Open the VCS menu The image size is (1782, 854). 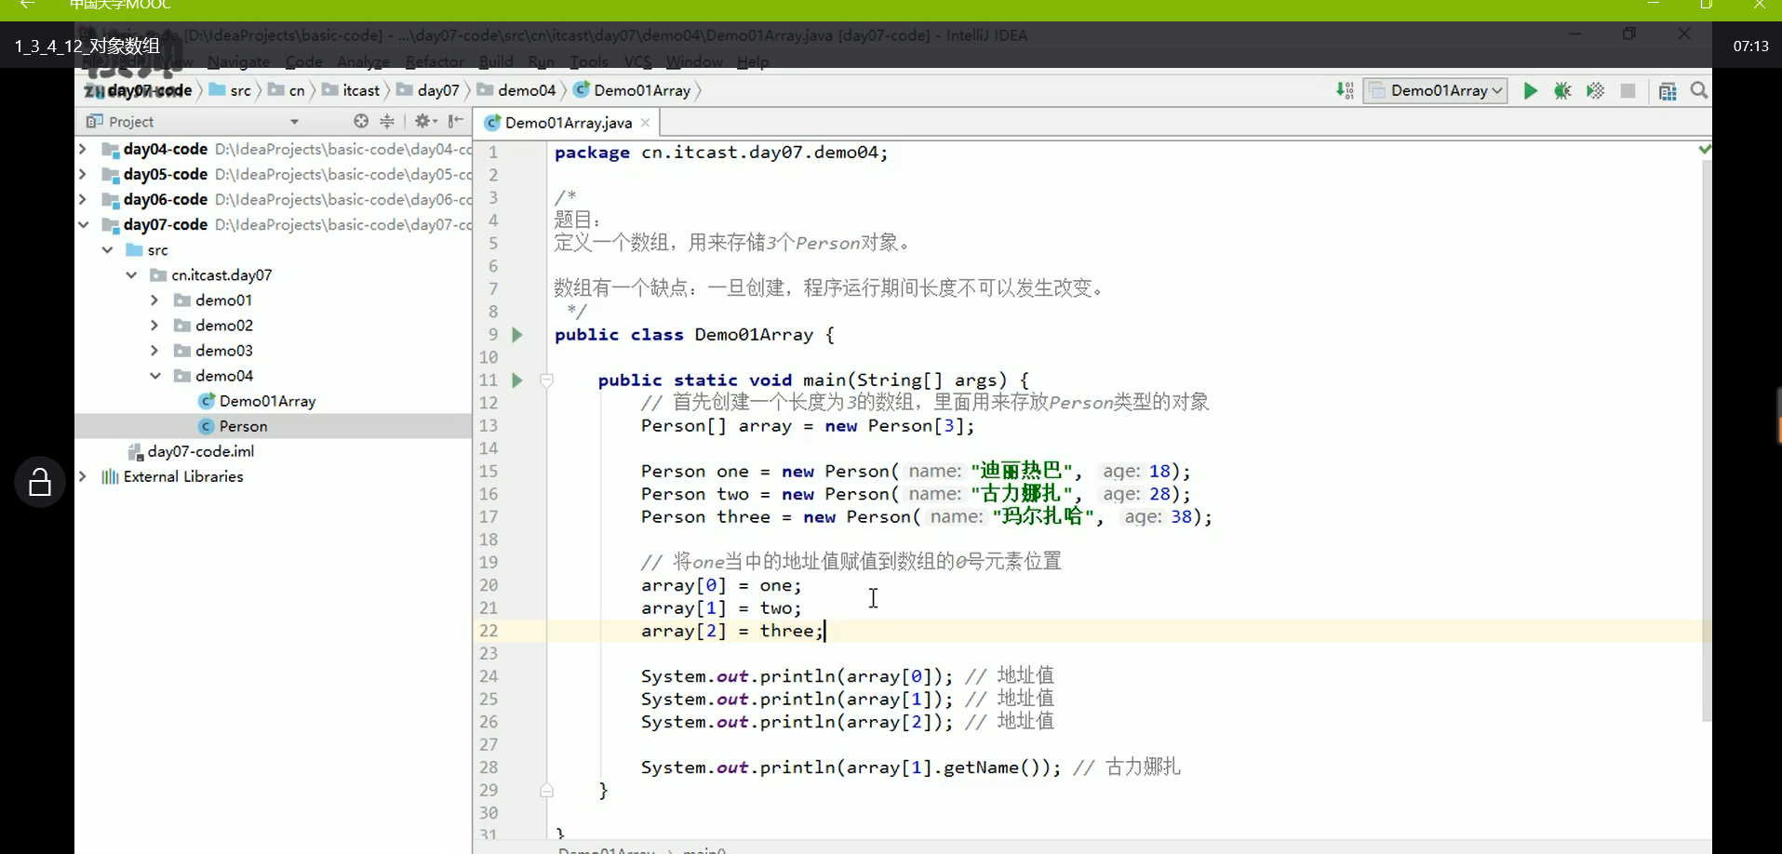[x=637, y=62]
